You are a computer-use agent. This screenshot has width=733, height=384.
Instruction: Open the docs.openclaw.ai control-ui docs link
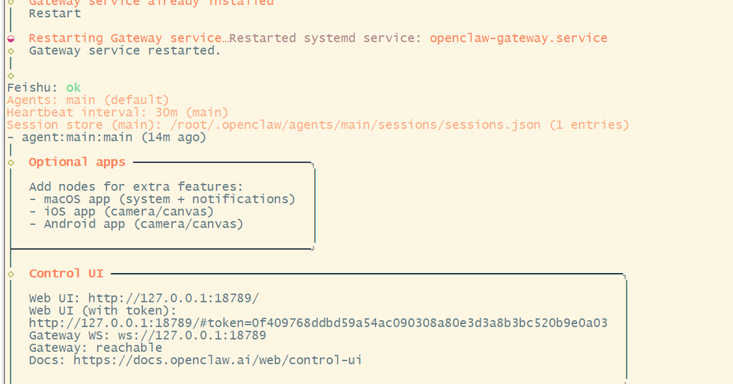(218, 360)
